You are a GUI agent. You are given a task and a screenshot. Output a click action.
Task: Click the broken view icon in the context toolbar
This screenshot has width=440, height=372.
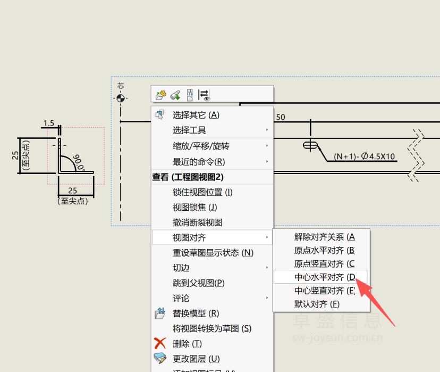pyautogui.click(x=190, y=95)
